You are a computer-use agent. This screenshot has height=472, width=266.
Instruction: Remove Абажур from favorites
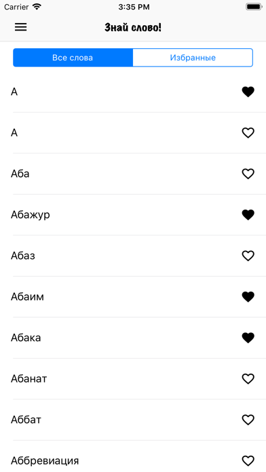(x=248, y=214)
